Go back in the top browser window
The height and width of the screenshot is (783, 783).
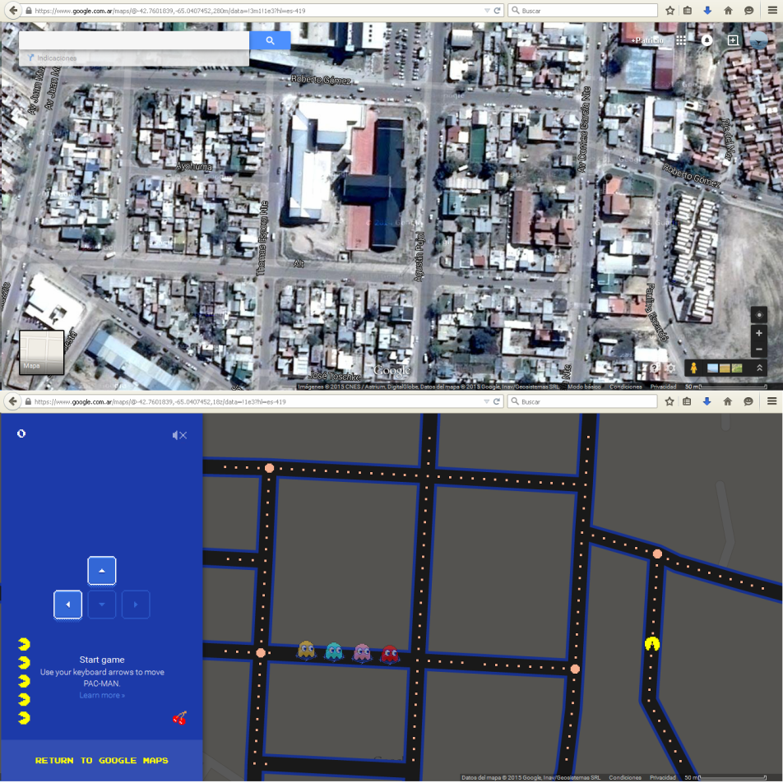coord(13,11)
